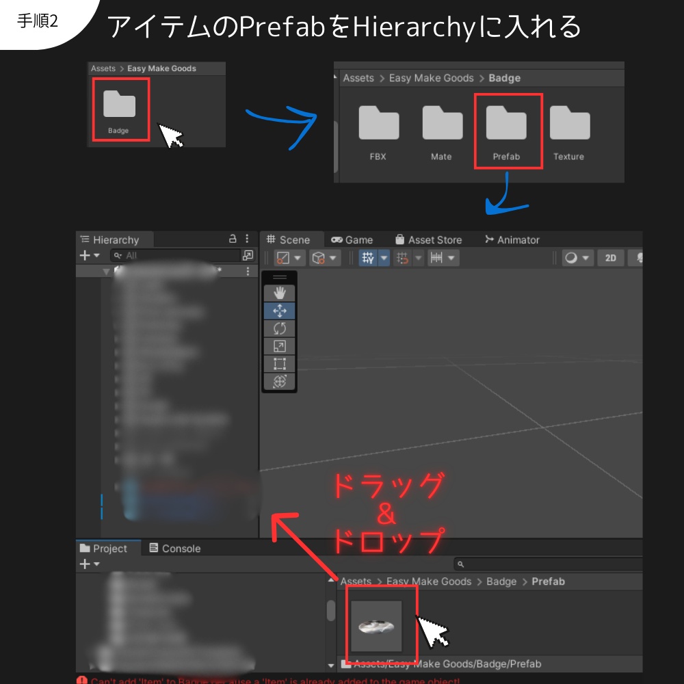Toggle 2D view mode in Scene view
The width and height of the screenshot is (684, 684).
tap(611, 257)
